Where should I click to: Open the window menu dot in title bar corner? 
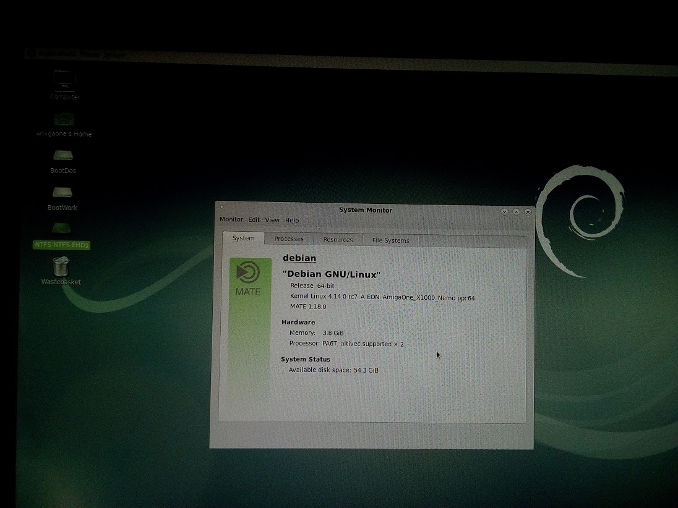[x=221, y=207]
